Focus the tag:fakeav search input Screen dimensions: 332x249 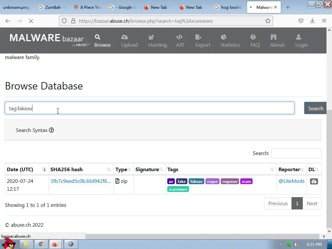[150, 108]
